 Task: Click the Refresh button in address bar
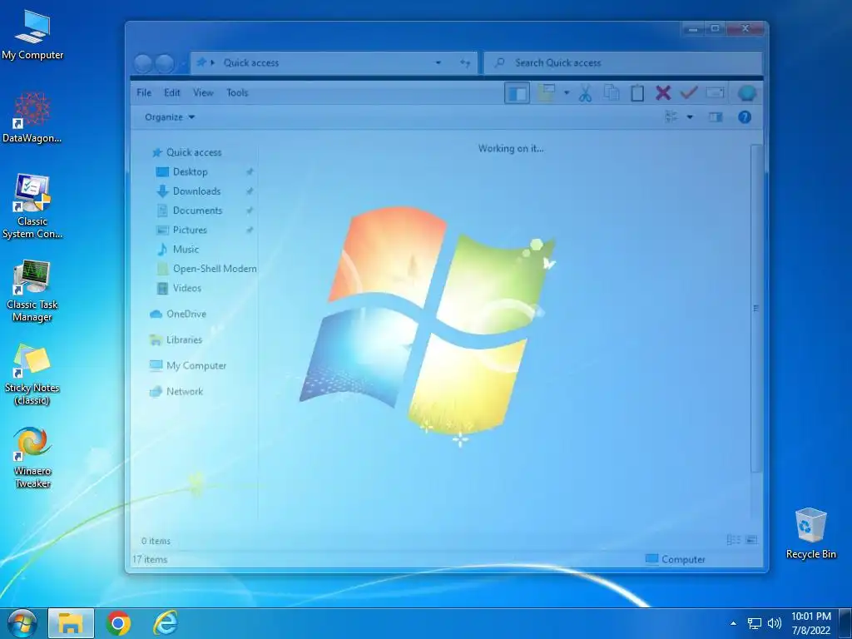tap(464, 63)
